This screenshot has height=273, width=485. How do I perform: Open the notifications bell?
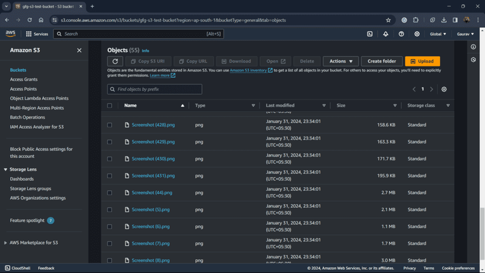[x=385, y=34]
